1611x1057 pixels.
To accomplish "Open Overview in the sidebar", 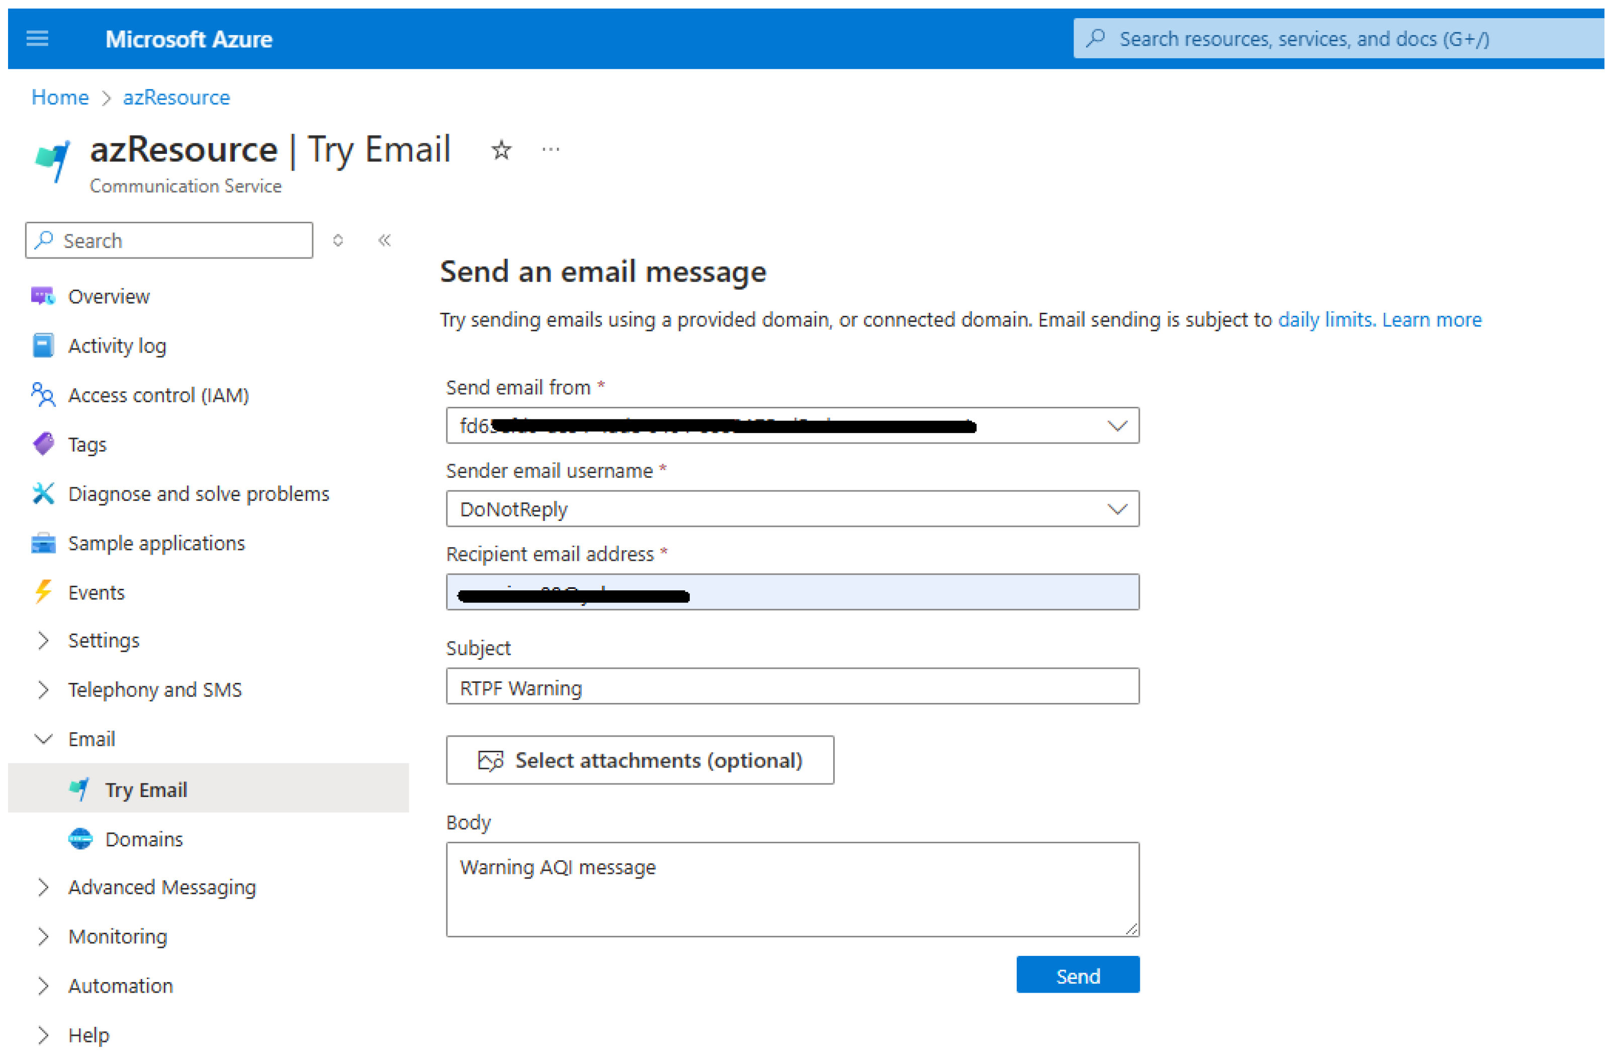I will (108, 297).
